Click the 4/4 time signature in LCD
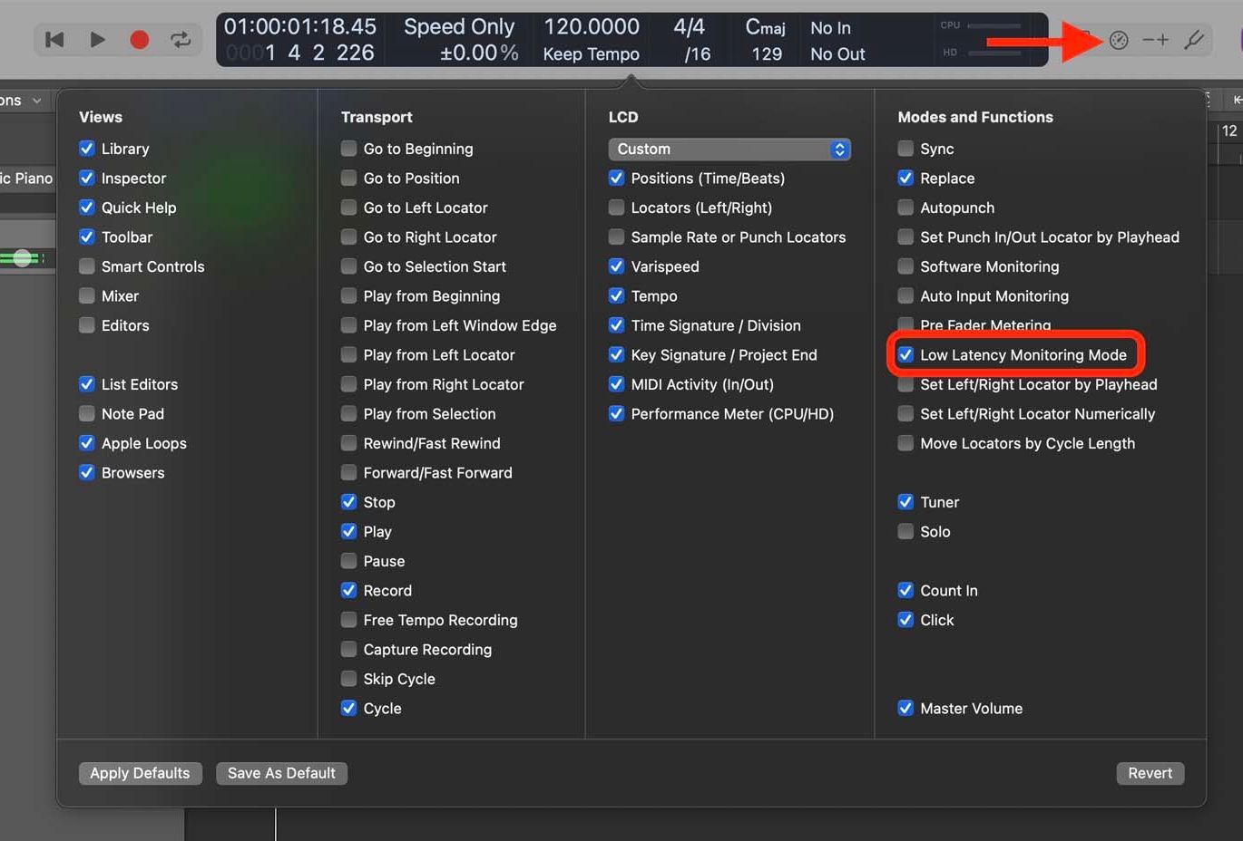This screenshot has height=841, width=1243. [x=689, y=27]
